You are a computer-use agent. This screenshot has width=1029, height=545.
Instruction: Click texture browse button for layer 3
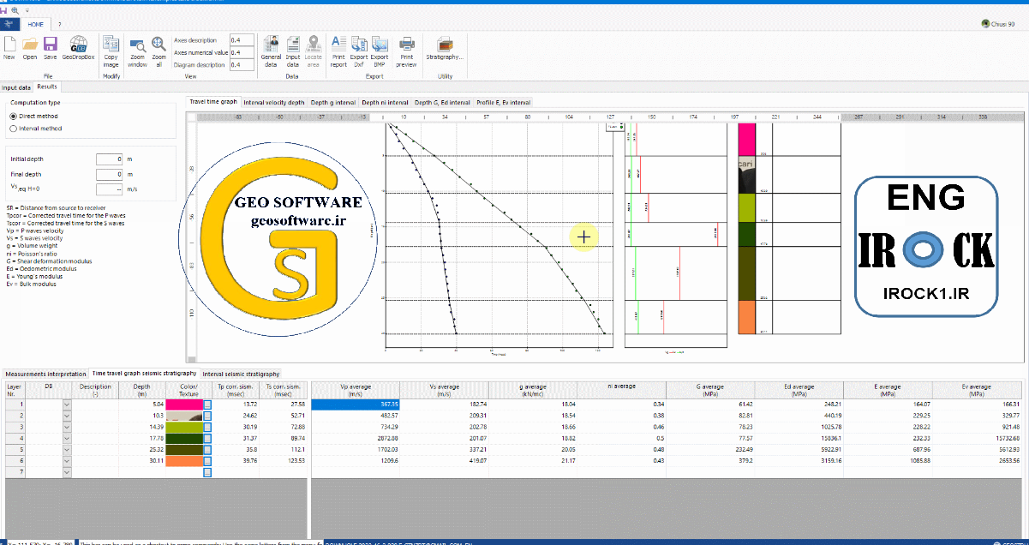click(207, 427)
